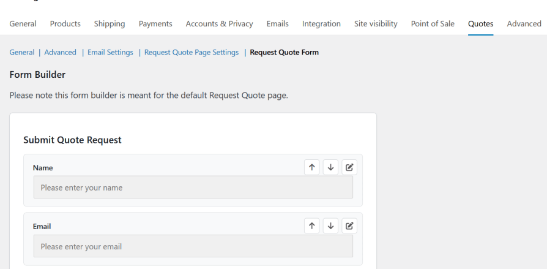Screen dimensions: 547x269
Task: Move the Email field down
Action: pyautogui.click(x=330, y=226)
